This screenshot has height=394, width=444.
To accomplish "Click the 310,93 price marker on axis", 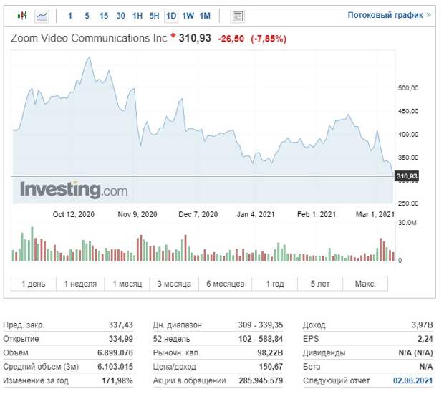I will tap(407, 176).
